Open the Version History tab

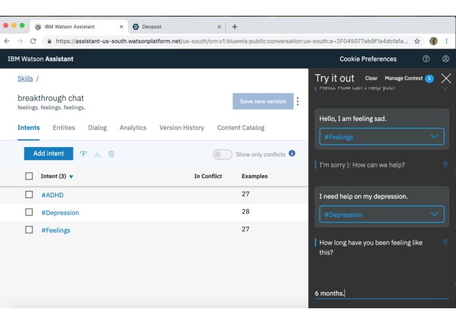point(182,127)
